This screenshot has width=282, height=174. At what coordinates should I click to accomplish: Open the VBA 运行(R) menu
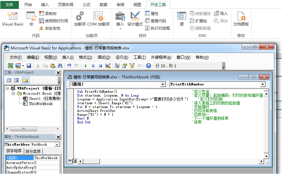tap(122, 57)
